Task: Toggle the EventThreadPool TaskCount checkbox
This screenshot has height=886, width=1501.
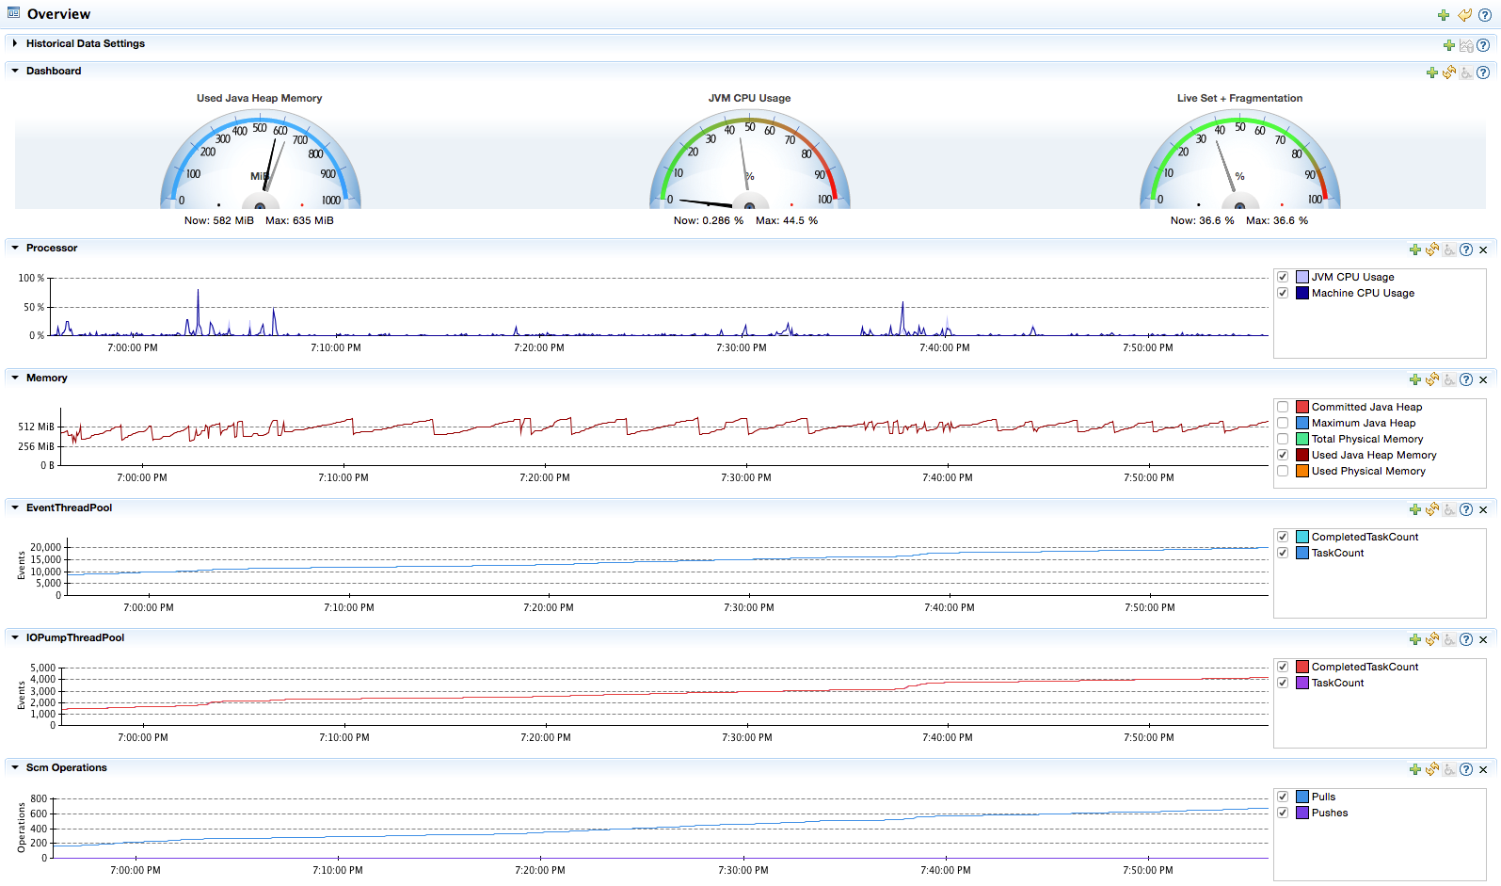Action: point(1283,553)
